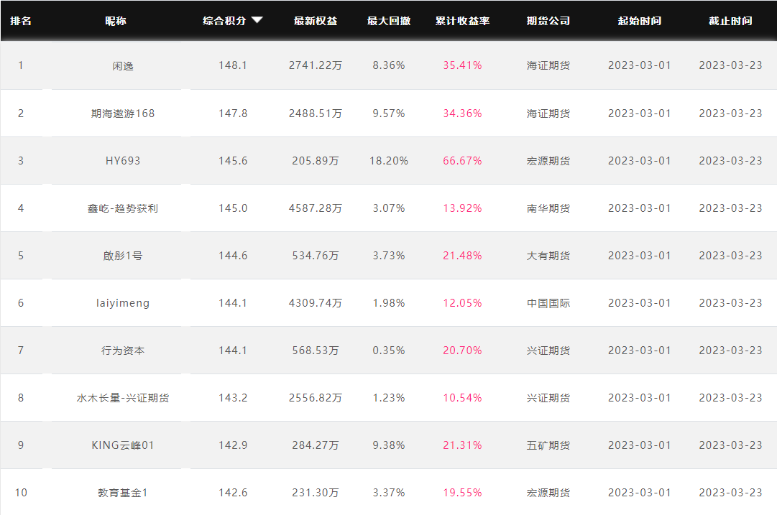This screenshot has height=515, width=777.
Task: Select drawdown value 0.35%
Action: [x=388, y=351]
